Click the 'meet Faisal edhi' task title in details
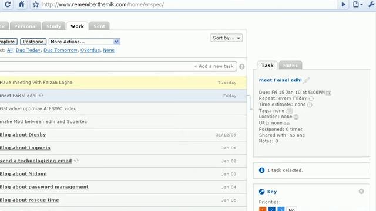 pyautogui.click(x=280, y=80)
